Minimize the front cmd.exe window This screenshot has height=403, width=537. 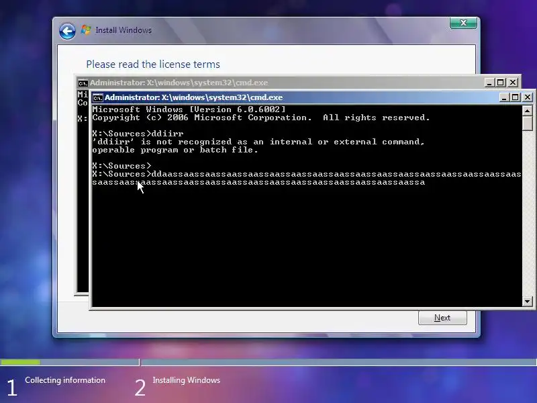[x=503, y=97]
